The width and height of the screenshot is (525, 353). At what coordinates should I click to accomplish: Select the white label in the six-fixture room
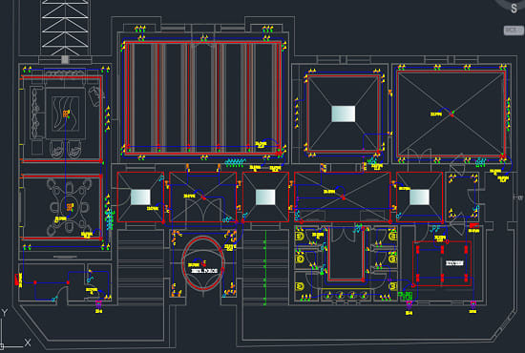click(454, 263)
